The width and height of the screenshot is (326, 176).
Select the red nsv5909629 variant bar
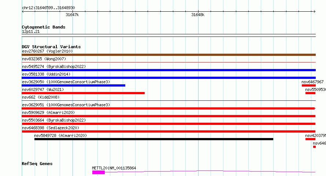[168, 116]
